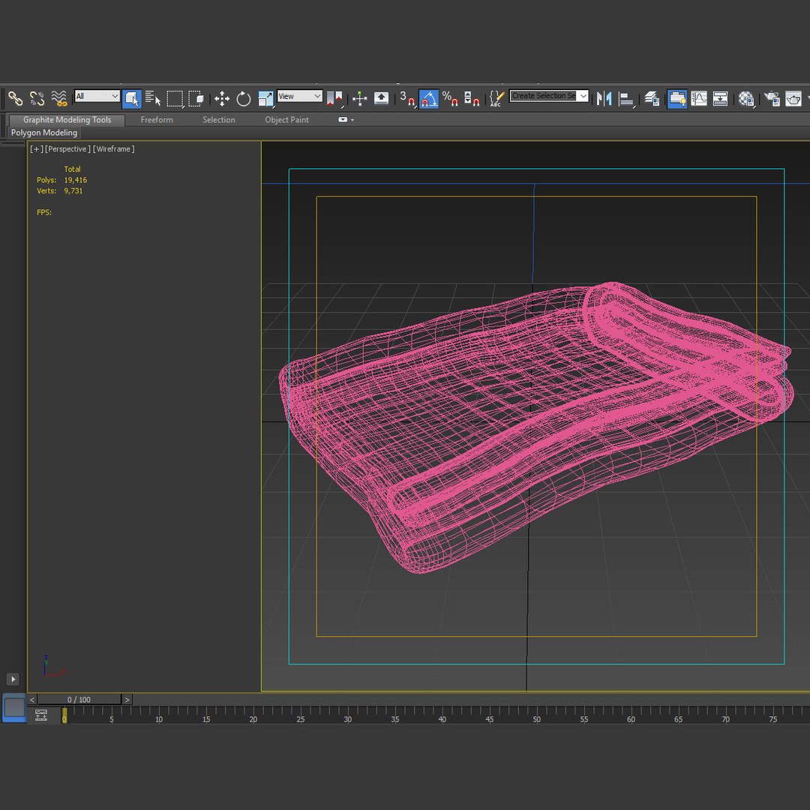This screenshot has height=810, width=810.
Task: Open the Curve Editor
Action: tap(699, 98)
